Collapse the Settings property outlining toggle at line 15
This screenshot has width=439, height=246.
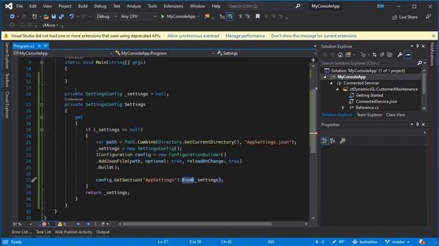coord(42,105)
